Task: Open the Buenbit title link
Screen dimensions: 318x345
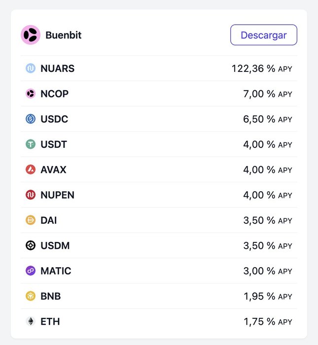Action: [64, 35]
